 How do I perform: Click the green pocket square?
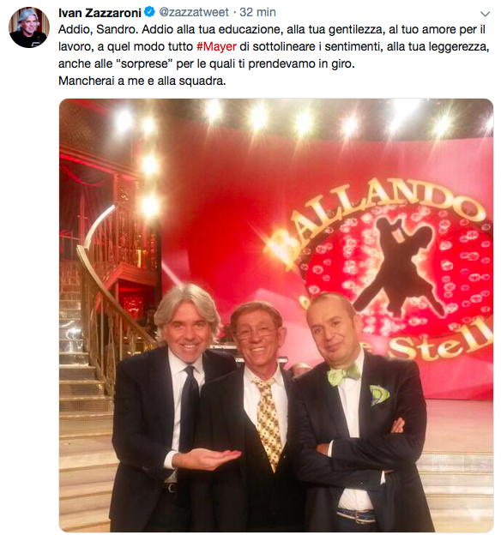(x=379, y=394)
